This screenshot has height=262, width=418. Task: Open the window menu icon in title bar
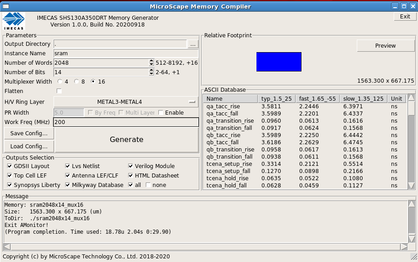[x=5, y=6]
